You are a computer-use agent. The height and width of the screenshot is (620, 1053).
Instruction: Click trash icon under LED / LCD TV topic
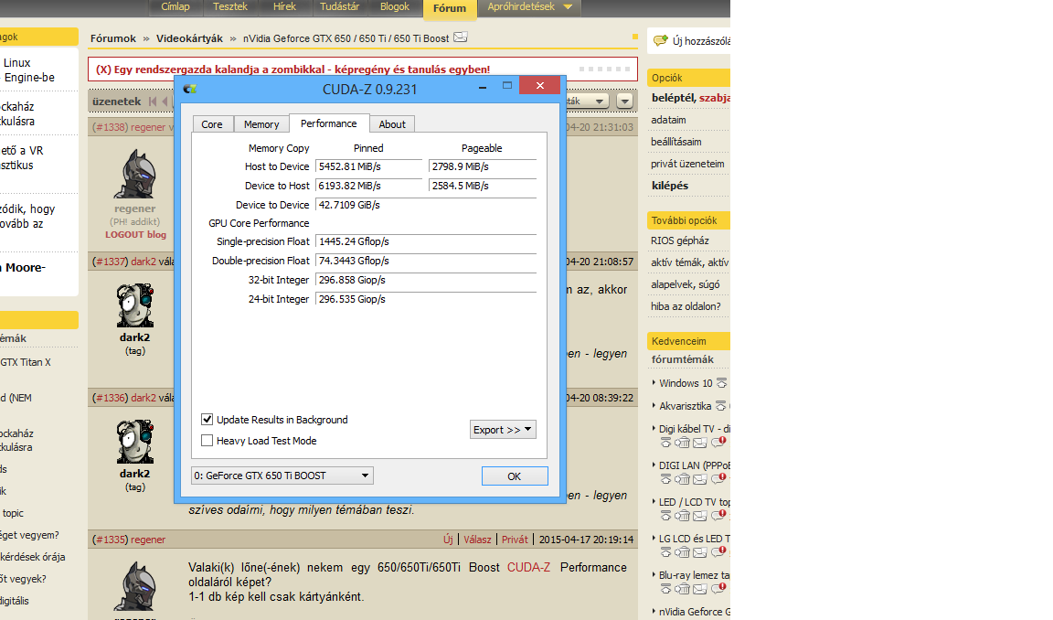point(682,515)
